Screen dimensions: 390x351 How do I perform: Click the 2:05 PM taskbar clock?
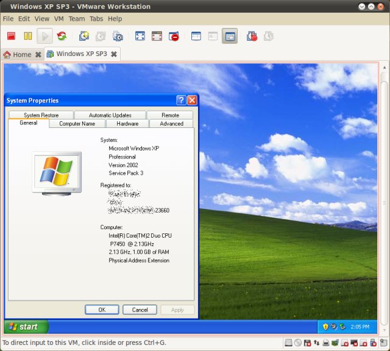pos(360,327)
